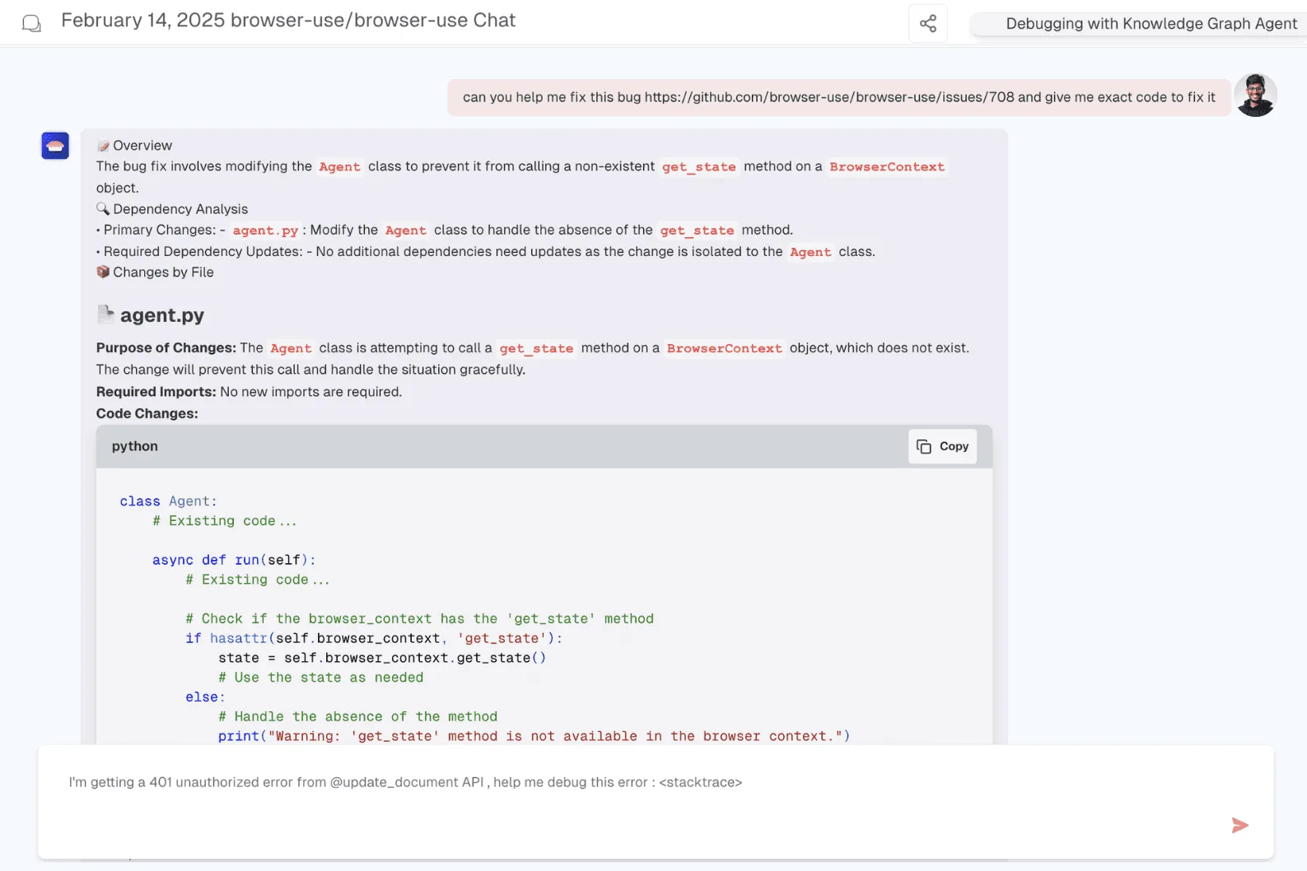Viewport: 1307px width, 871px height.
Task: Click the BrowserContext code tag in Overview
Action: [887, 167]
